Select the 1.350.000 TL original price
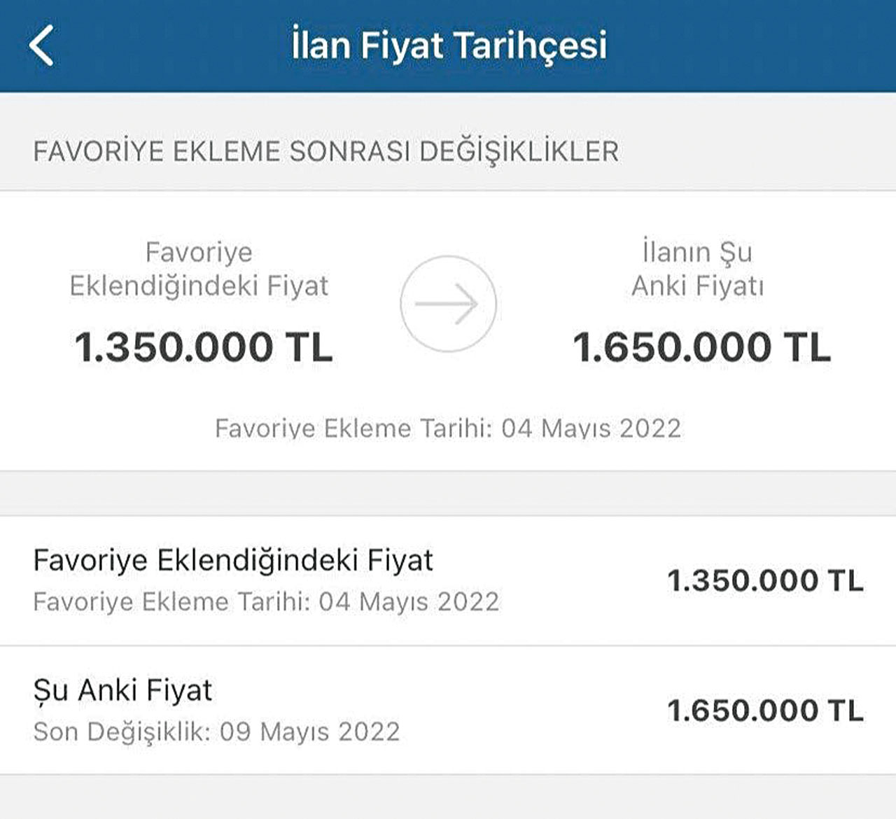The image size is (896, 819). [203, 344]
